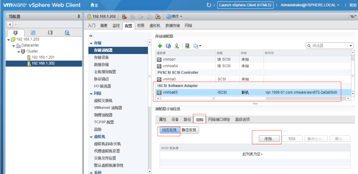Switch to the 数据存储 tab
This screenshot has width=358, height=174.
(x=173, y=26)
